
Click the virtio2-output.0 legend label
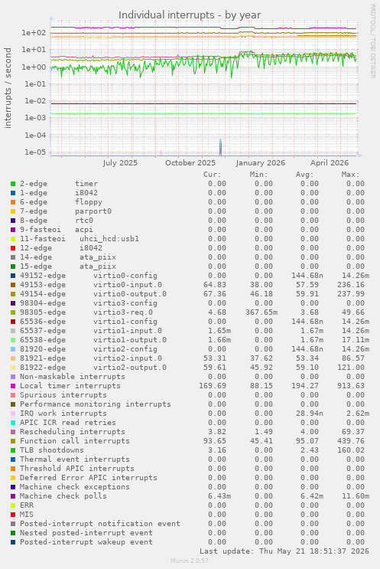130,368
